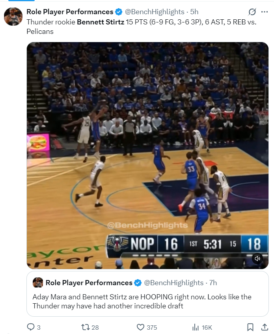The image size is (274, 334).
Task: Click the Grok explain icon beside the menu
Action: point(252,12)
